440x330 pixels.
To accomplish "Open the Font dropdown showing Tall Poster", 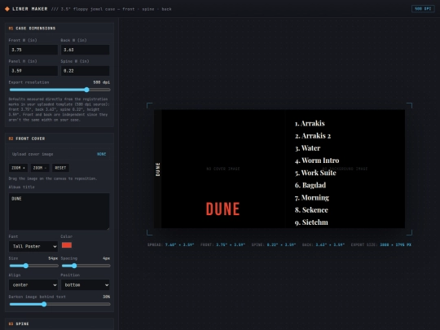I will 33,246.
